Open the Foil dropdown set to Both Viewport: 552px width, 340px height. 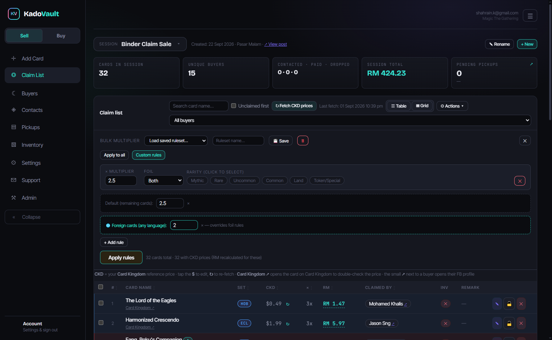pos(164,181)
